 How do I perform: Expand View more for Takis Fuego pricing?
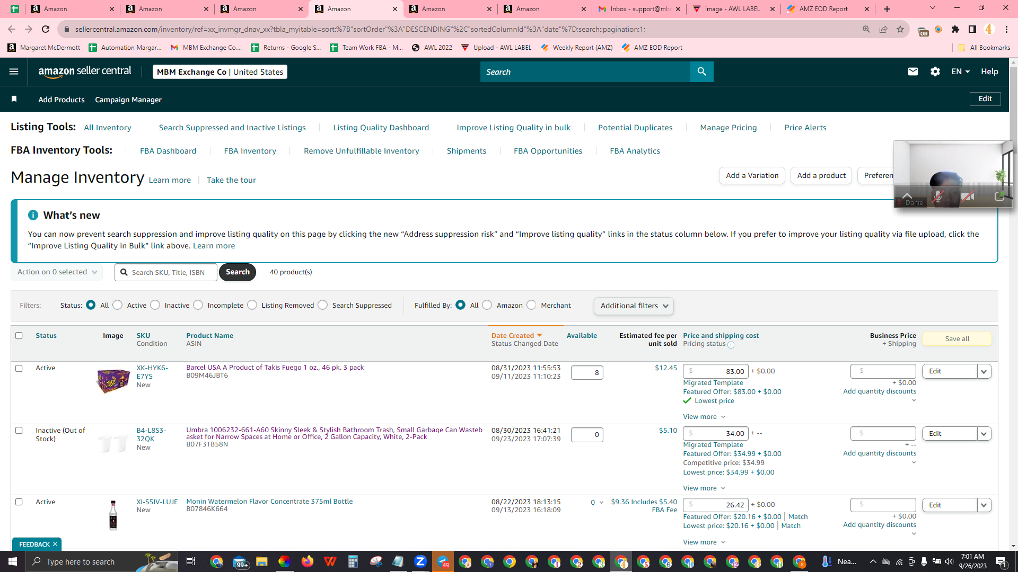click(x=704, y=417)
